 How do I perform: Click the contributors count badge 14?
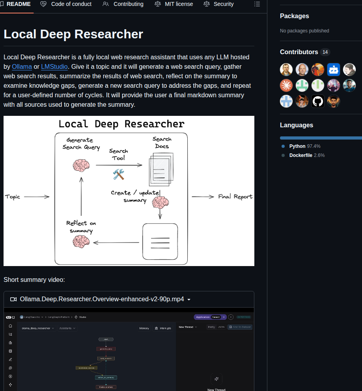point(325,52)
